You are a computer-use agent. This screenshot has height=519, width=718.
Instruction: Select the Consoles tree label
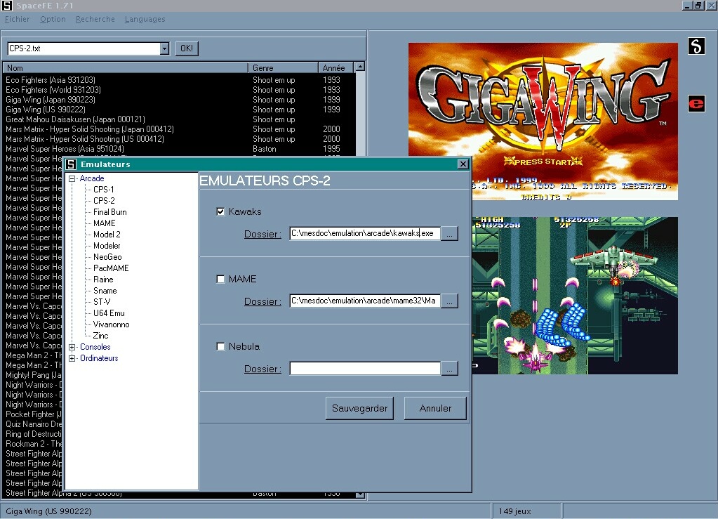coord(95,347)
